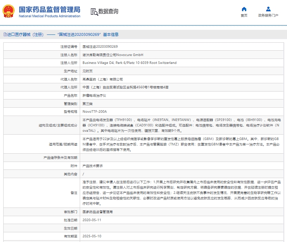Image resolution: width=287 pixels, height=242 pixels.
Task: Click 生产地址 label cell
Action: click(x=42, y=71)
